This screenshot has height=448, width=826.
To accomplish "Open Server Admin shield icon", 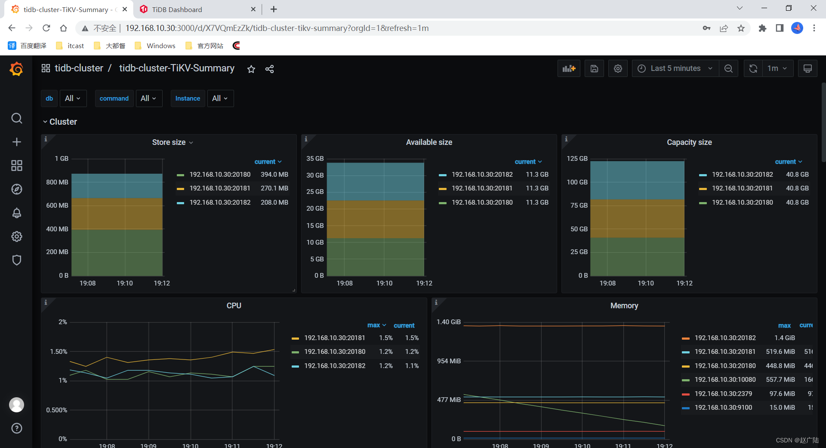I will point(16,260).
